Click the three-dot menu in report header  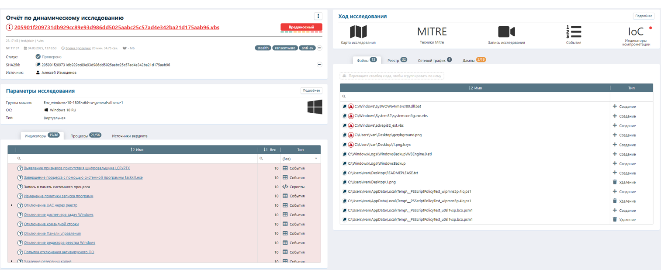[x=318, y=16]
